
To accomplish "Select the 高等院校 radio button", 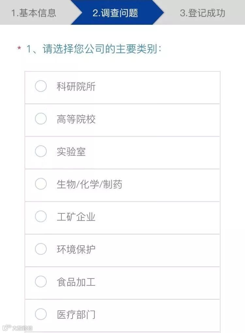I will click(x=41, y=119).
